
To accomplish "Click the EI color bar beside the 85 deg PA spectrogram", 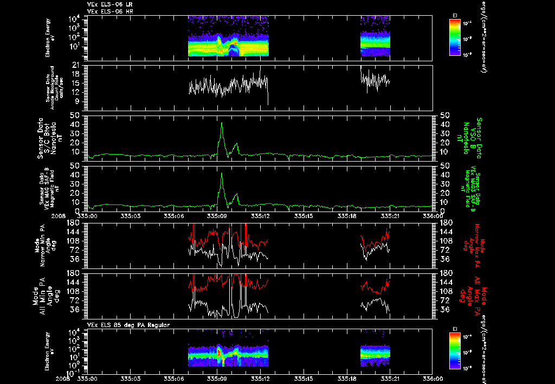I will (x=455, y=351).
